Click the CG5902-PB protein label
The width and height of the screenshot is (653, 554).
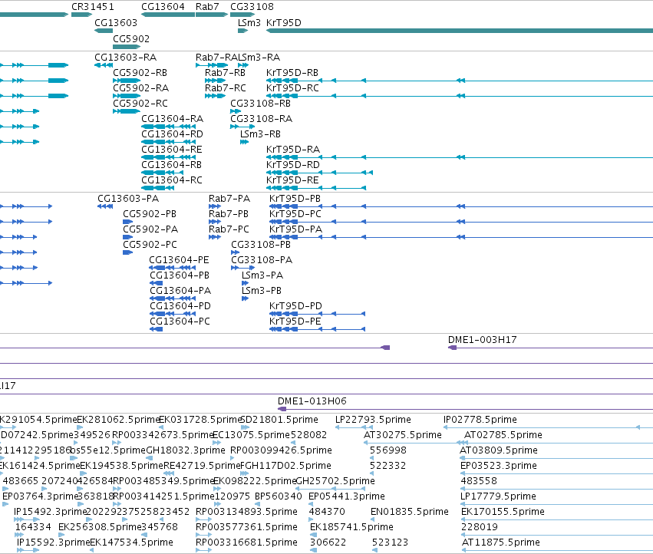point(150,214)
